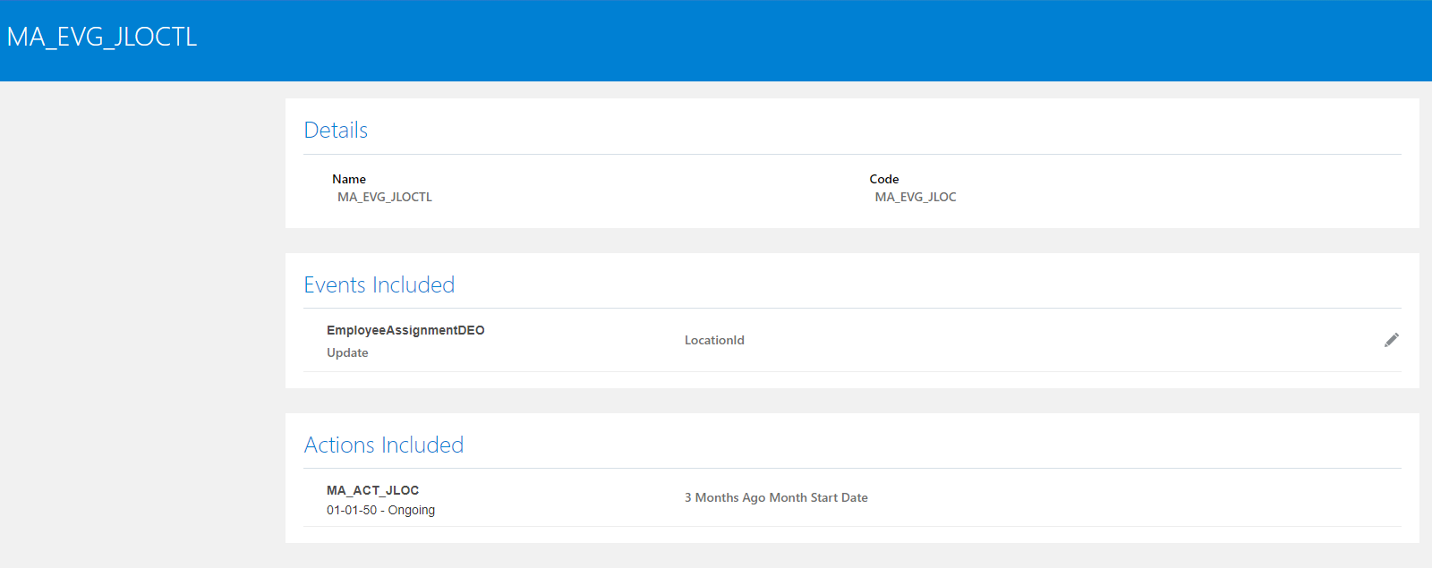Open the MA_ACT_JLOC action entry
Screen dimensions: 1432x568
pyautogui.click(x=372, y=490)
